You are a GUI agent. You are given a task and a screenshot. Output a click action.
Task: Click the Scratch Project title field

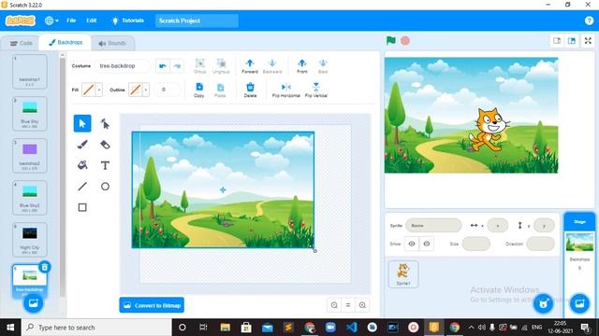pos(197,21)
